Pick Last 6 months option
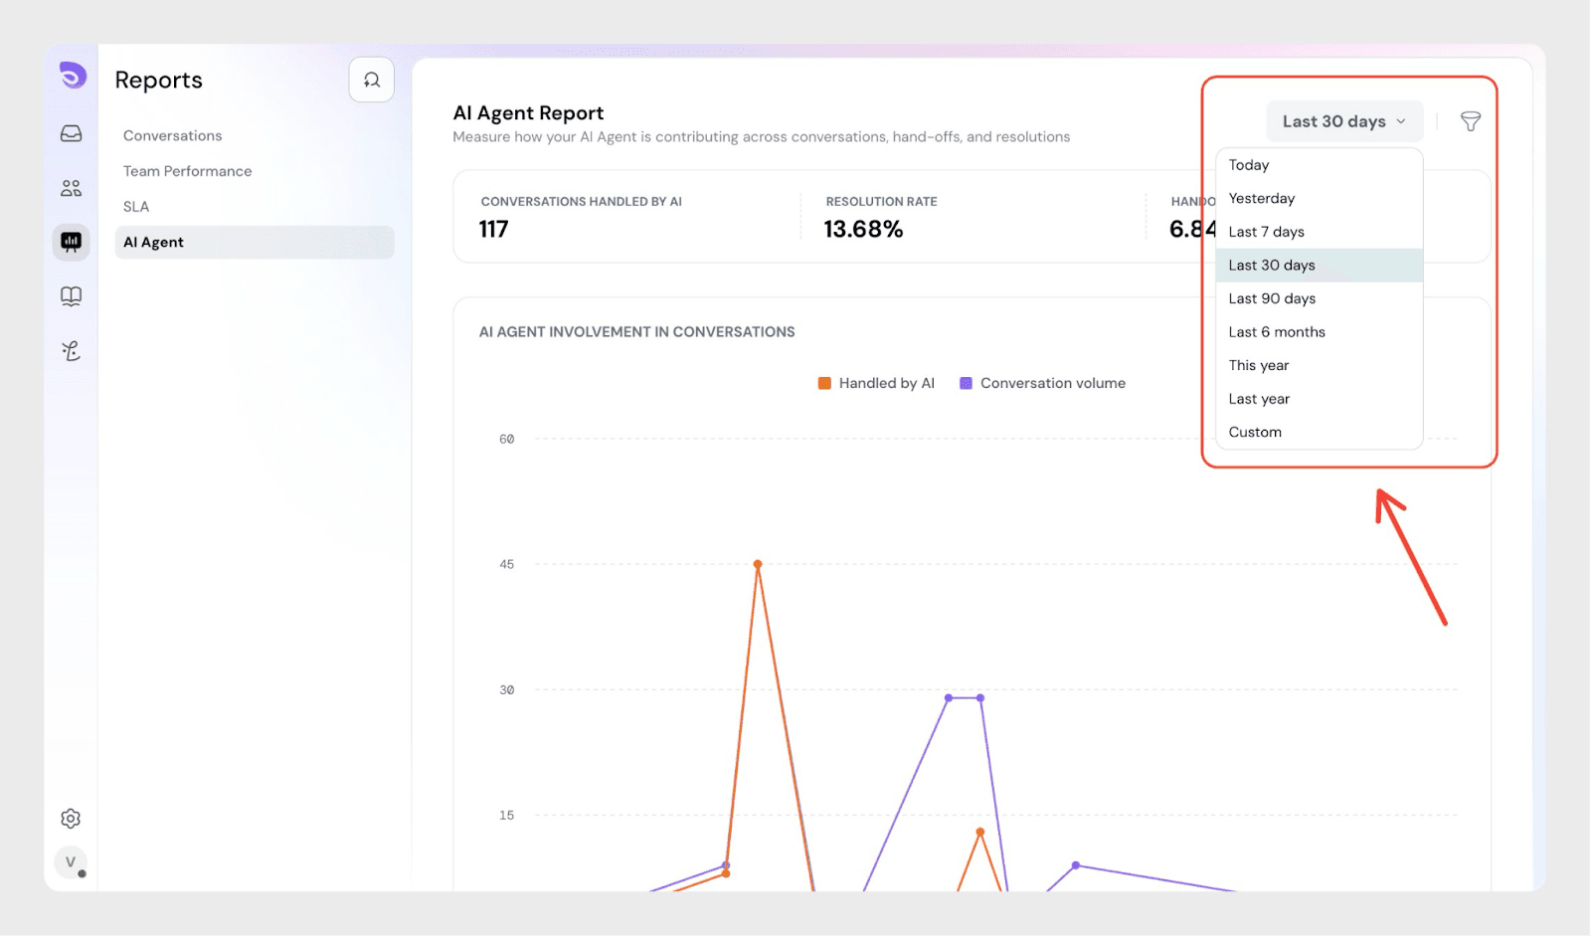The height and width of the screenshot is (936, 1591). [1277, 332]
